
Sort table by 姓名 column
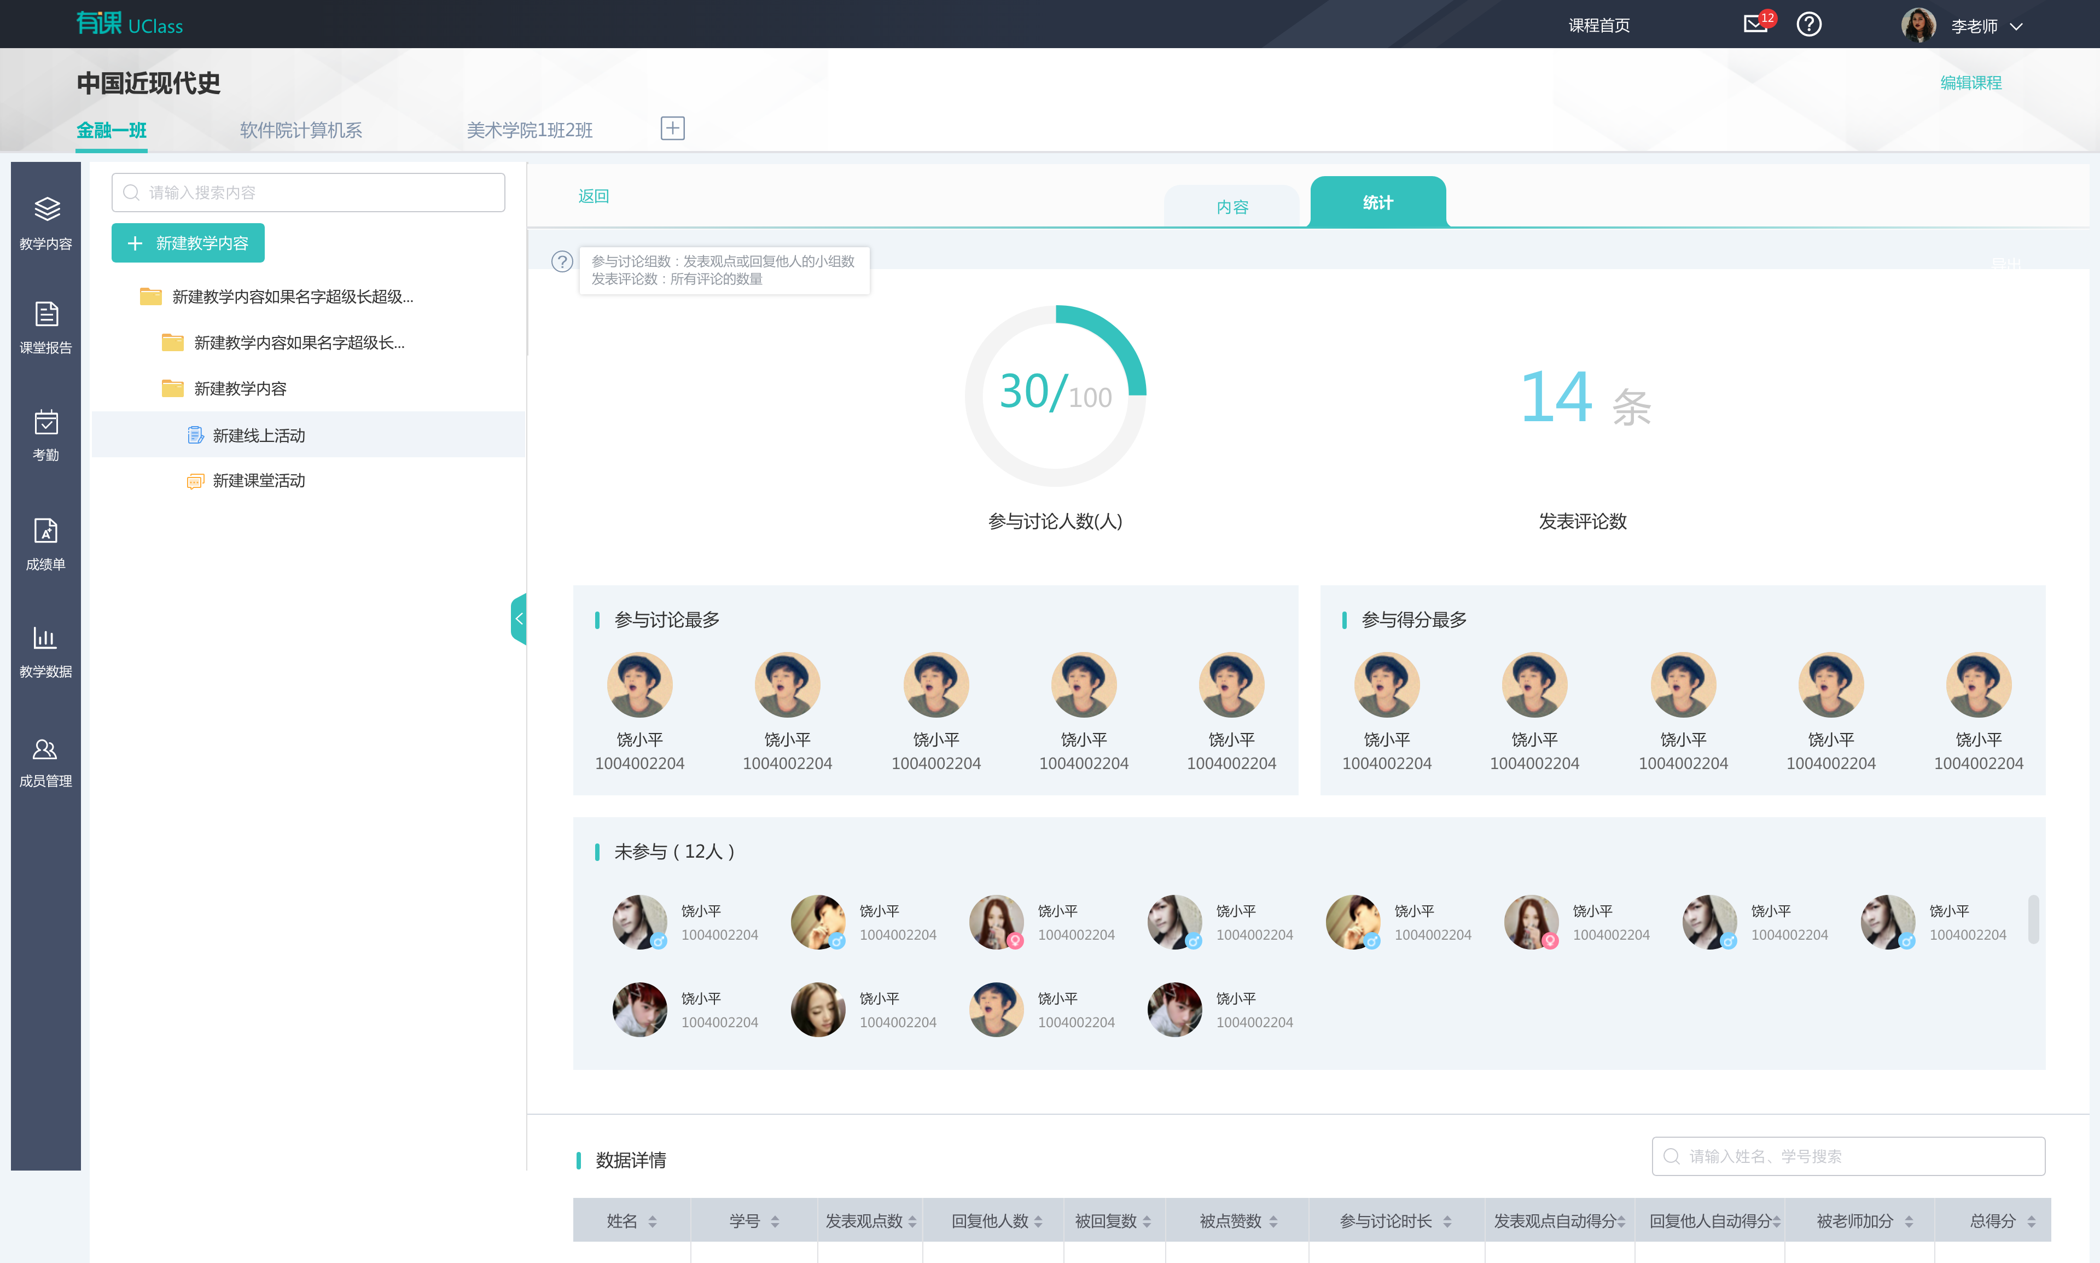[652, 1221]
